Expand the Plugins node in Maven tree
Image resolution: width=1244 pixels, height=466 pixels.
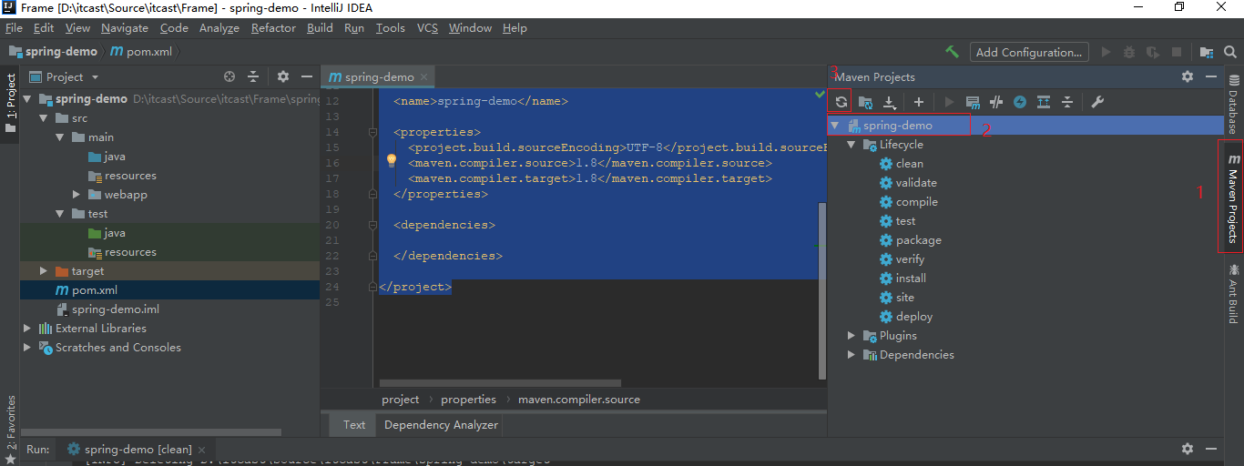click(851, 336)
